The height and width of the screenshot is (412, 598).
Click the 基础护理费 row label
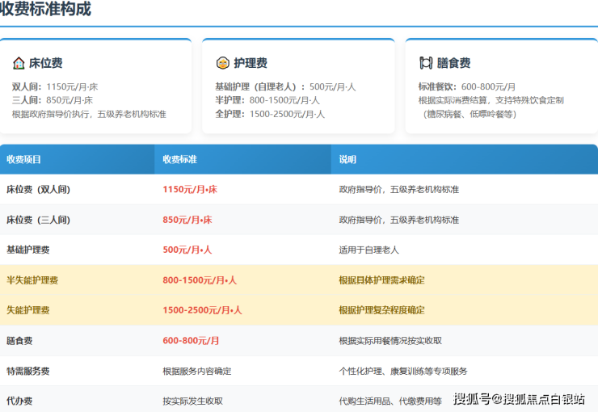tap(28, 250)
